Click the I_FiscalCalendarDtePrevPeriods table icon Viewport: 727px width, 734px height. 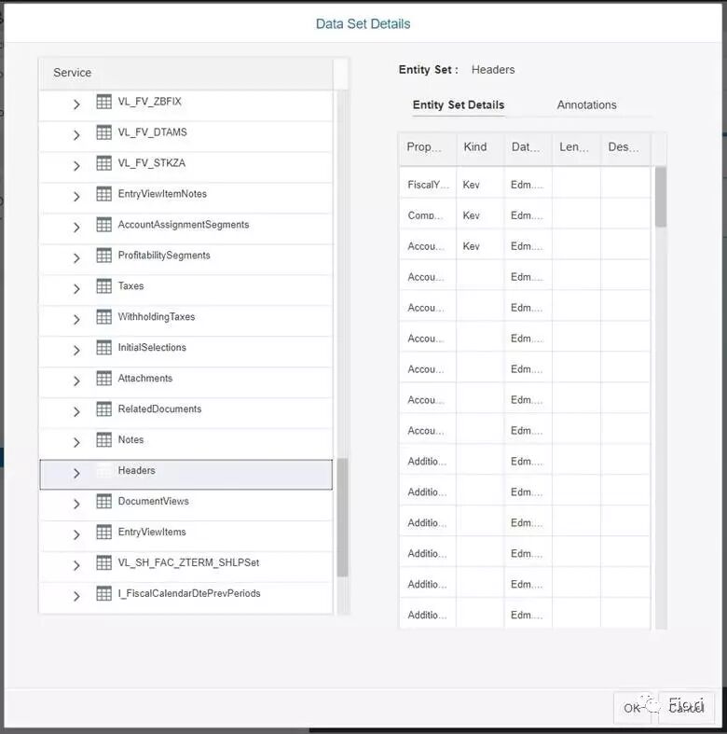[x=103, y=593]
